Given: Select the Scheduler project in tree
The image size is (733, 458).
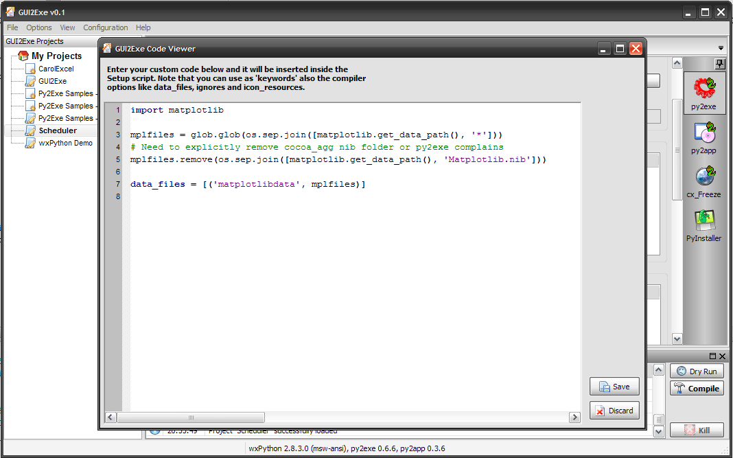Looking at the screenshot, I should coord(58,130).
